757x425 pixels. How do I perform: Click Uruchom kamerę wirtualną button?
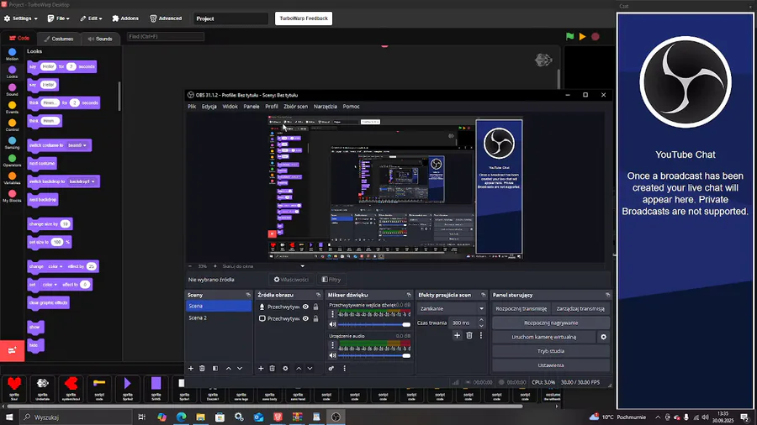click(543, 337)
